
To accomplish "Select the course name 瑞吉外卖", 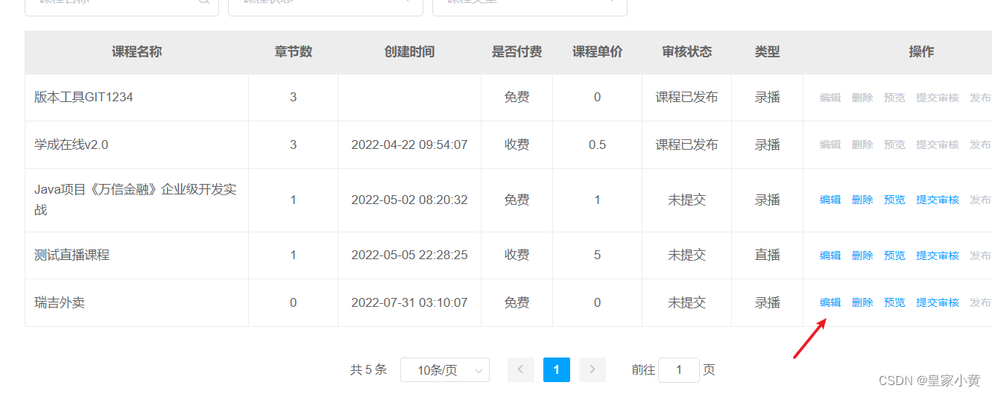I will point(60,302).
